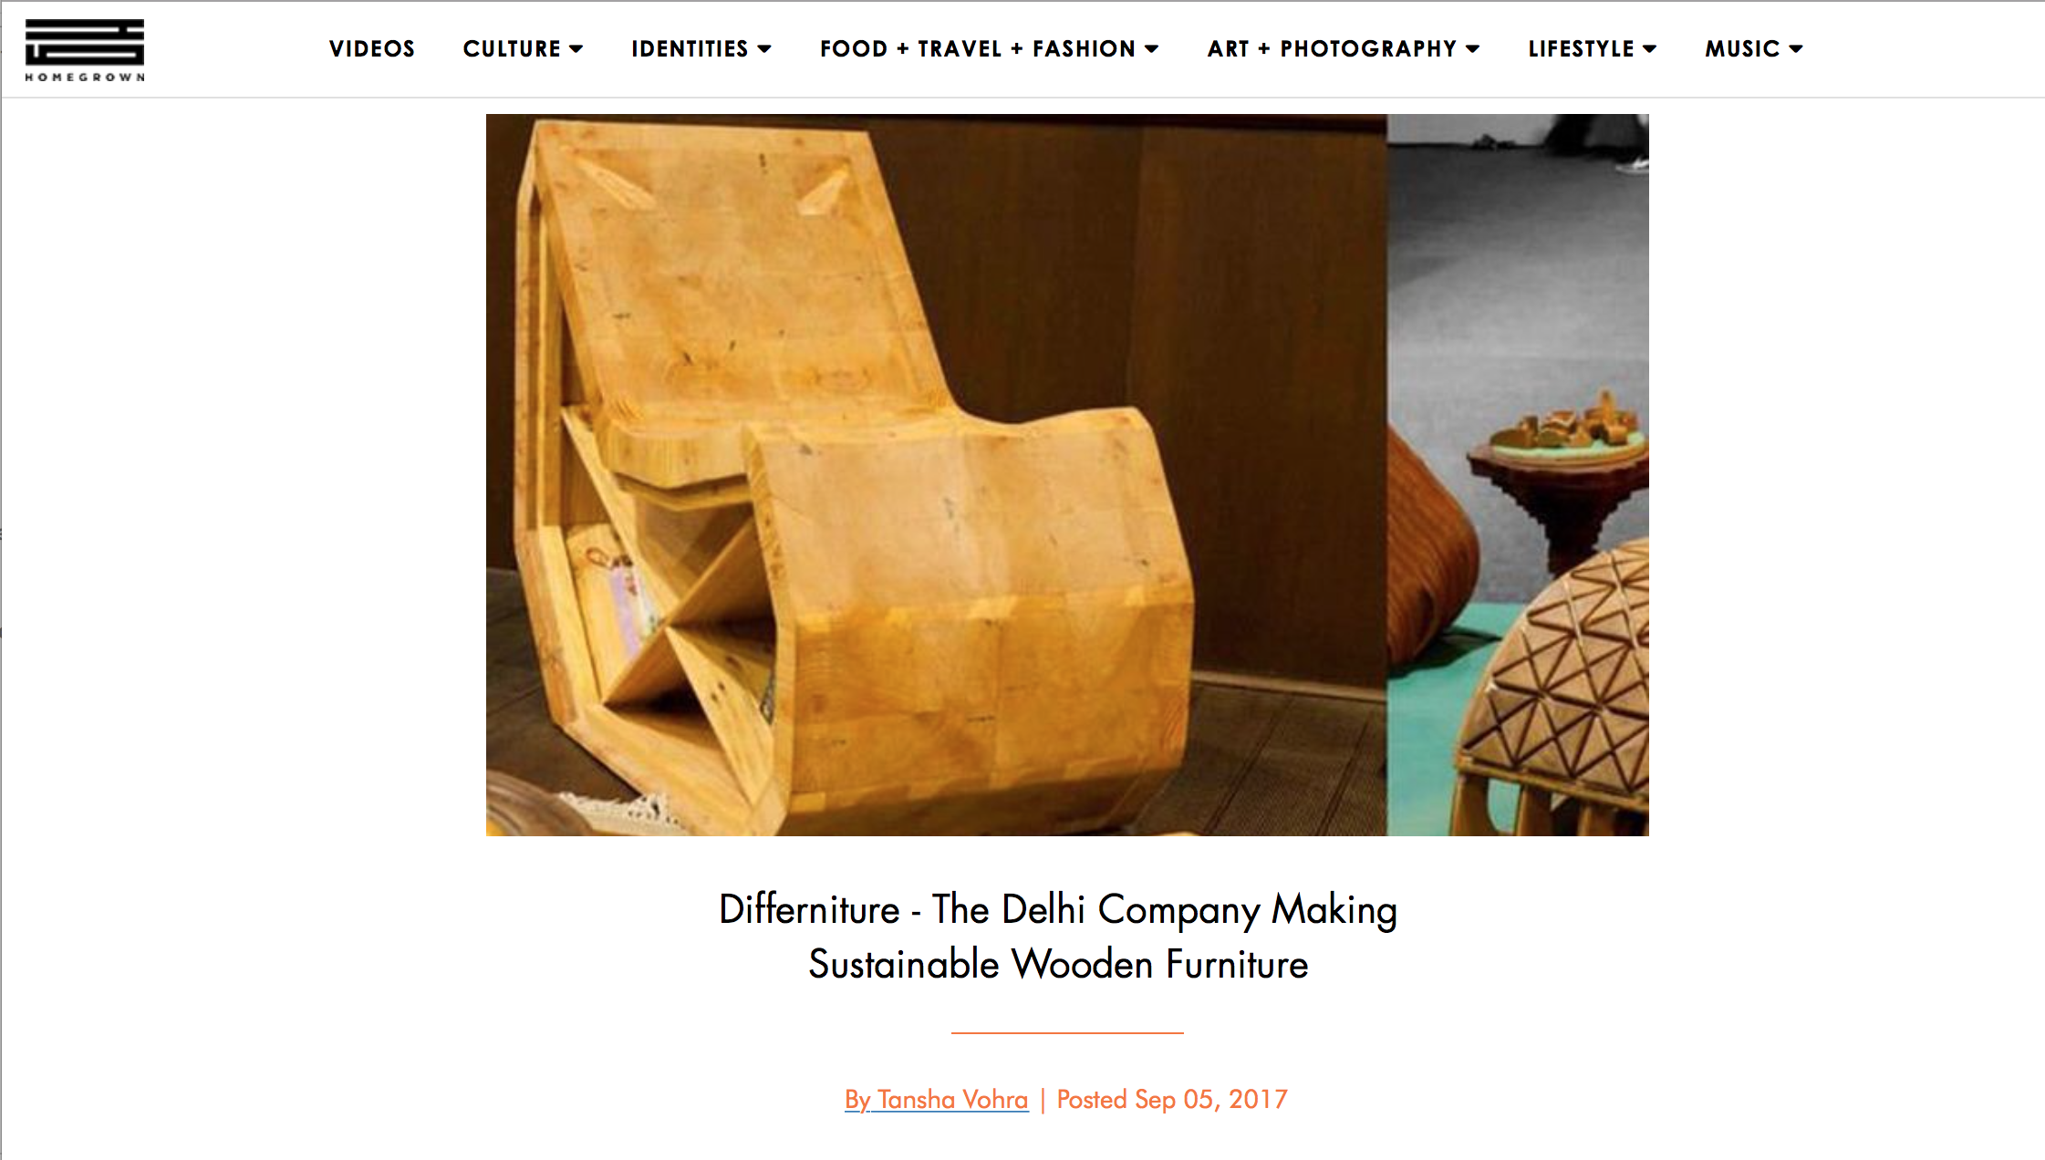Open the Videos menu item
Image resolution: width=2045 pixels, height=1160 pixels.
pos(372,48)
